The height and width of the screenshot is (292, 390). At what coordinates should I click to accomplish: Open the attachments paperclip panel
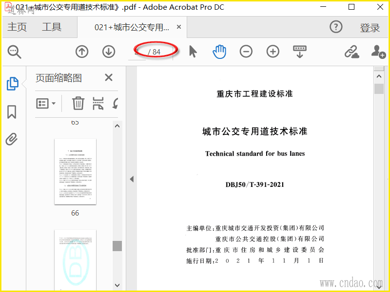coord(12,139)
